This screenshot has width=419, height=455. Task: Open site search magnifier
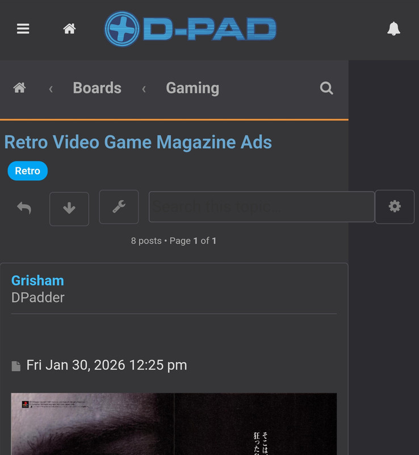326,88
